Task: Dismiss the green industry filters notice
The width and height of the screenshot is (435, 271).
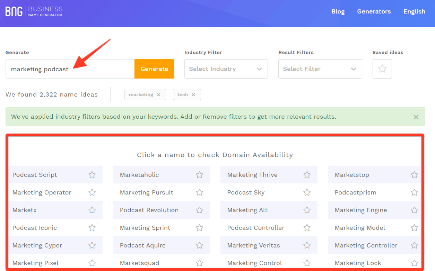Action: pyautogui.click(x=416, y=117)
